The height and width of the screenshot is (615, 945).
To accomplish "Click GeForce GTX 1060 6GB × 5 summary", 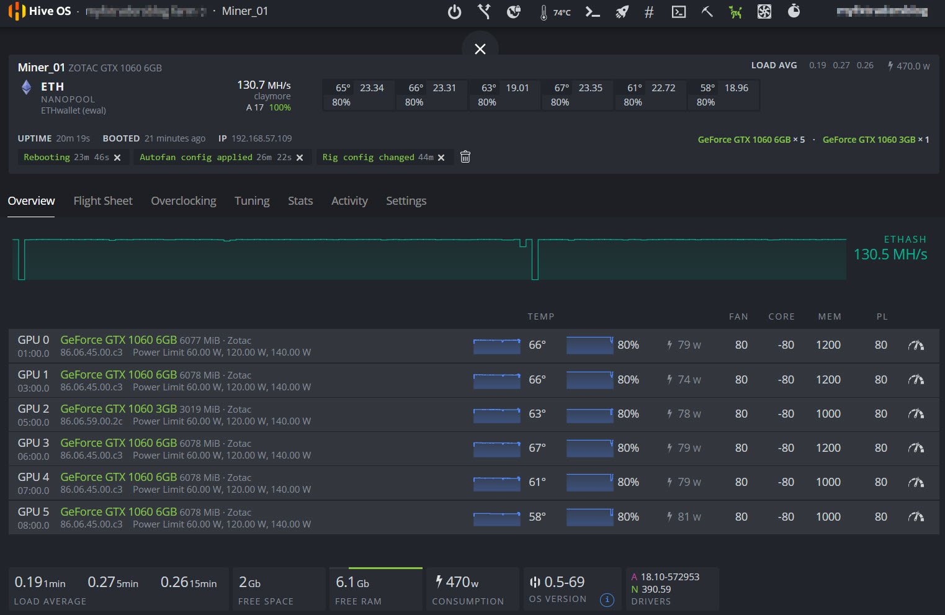I will tap(751, 140).
